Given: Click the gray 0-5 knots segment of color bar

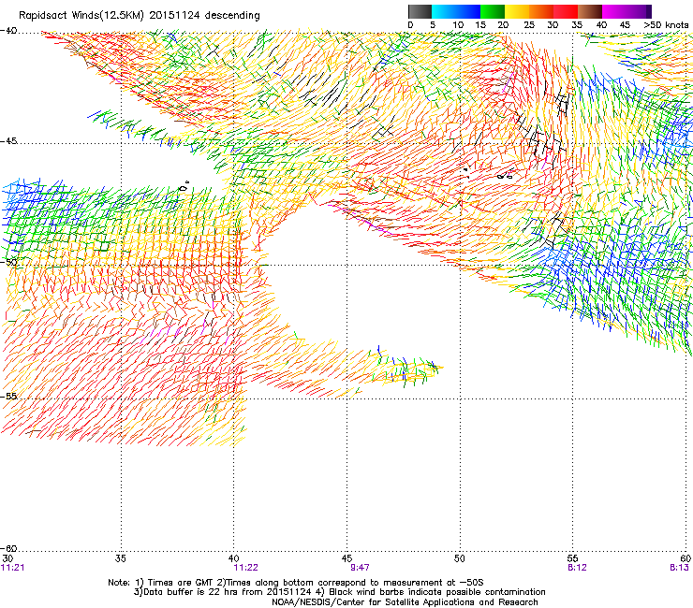Looking at the screenshot, I should [420, 11].
